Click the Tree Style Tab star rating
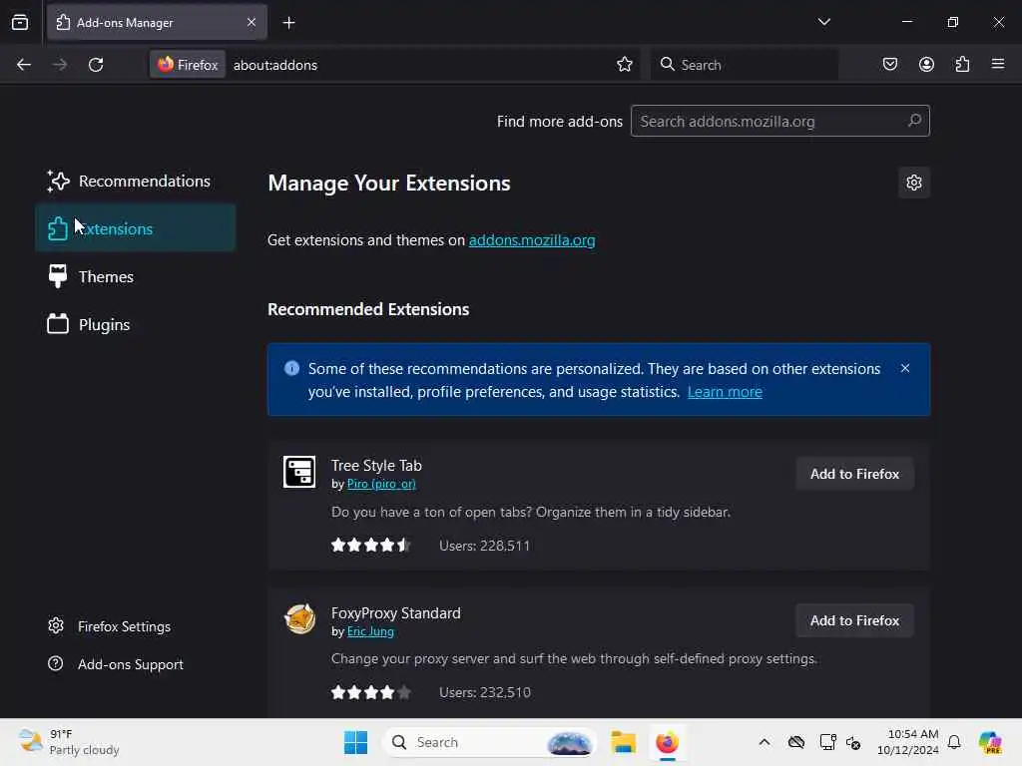1022x766 pixels. tap(371, 546)
